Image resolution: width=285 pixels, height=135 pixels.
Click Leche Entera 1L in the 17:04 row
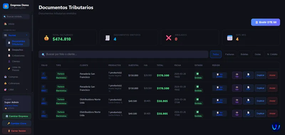pos(115,103)
